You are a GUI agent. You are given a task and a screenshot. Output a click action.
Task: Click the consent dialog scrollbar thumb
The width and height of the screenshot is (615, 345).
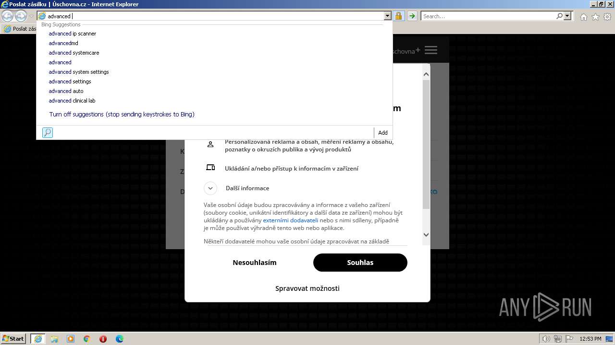tap(426, 144)
